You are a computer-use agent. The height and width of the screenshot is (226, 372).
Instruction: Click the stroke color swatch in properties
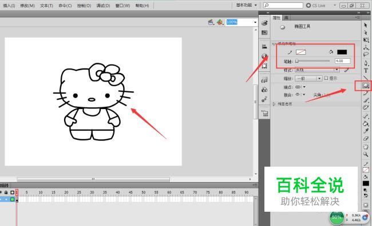(x=301, y=52)
